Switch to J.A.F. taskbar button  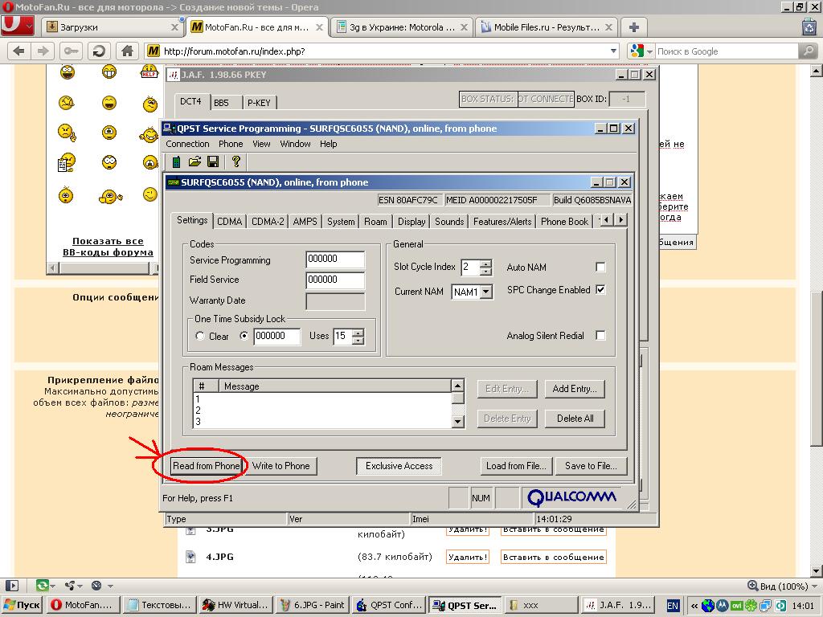click(618, 605)
